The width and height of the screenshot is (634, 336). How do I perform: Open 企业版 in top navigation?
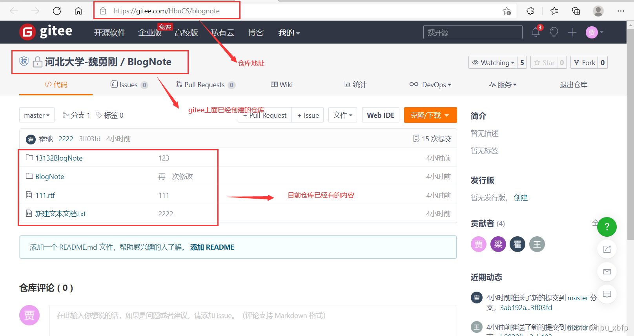click(x=150, y=33)
